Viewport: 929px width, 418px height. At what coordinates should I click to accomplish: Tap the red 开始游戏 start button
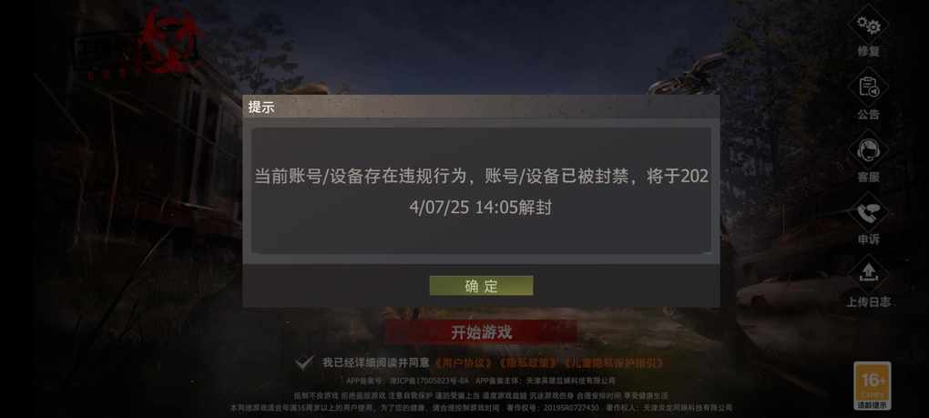click(481, 332)
